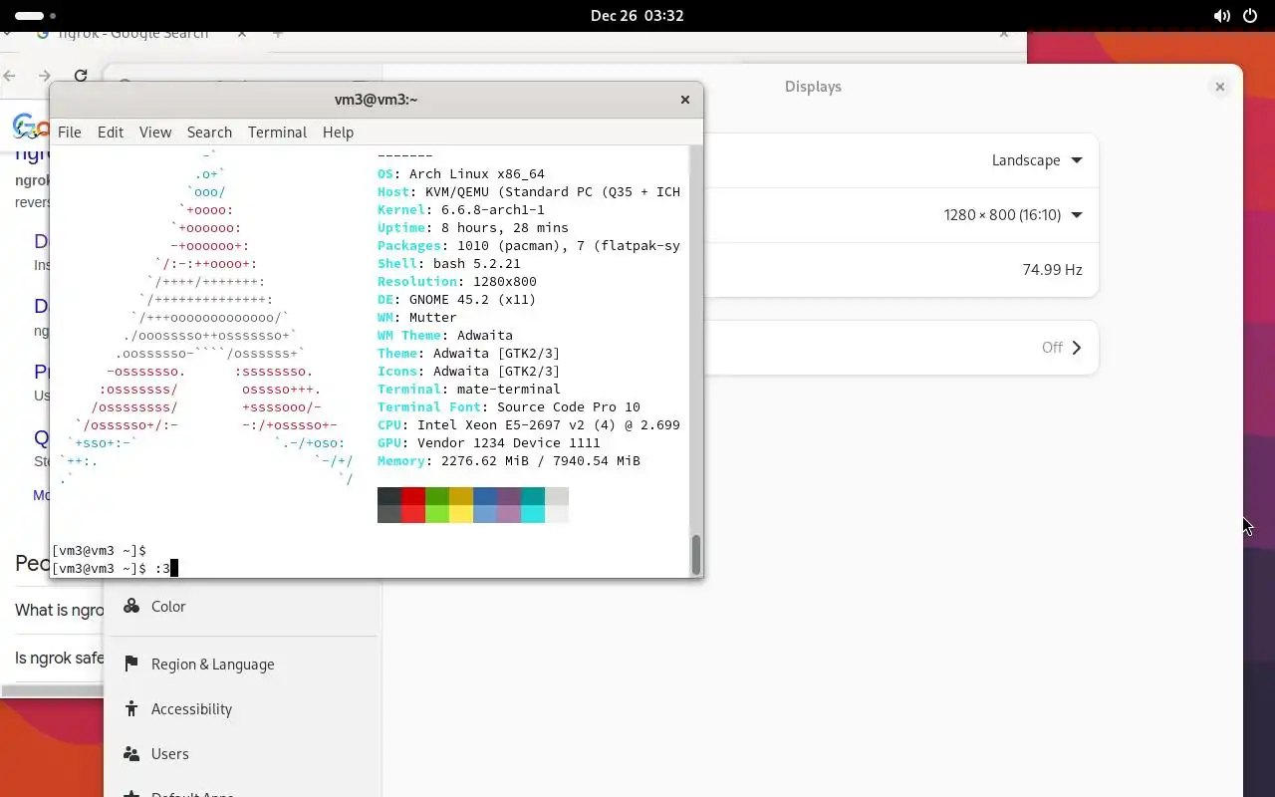Click the date and time in the top bar
Screen dimensions: 1275x797
[637, 16]
